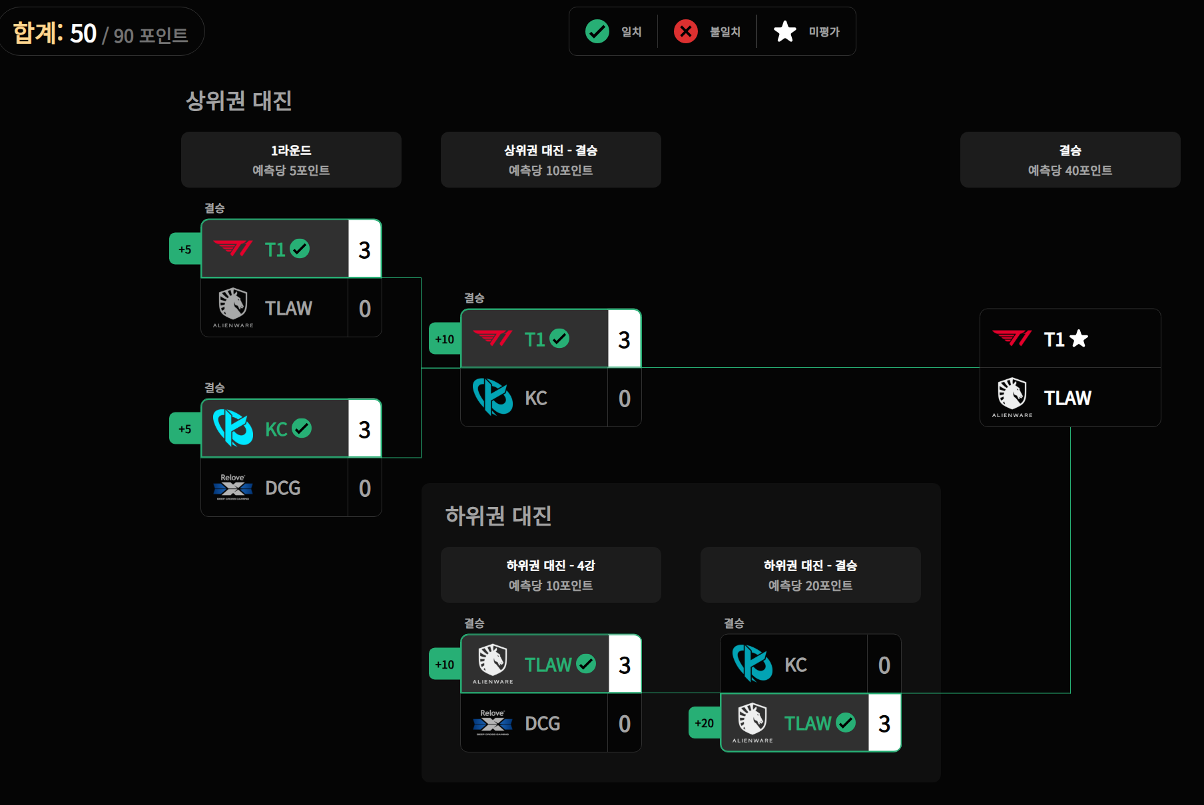Screen dimensions: 1204x805
Task: Click the +20 points badge
Action: point(704,723)
